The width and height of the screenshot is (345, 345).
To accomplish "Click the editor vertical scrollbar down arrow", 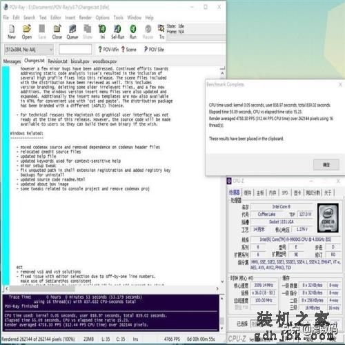I will [x=222, y=282].
